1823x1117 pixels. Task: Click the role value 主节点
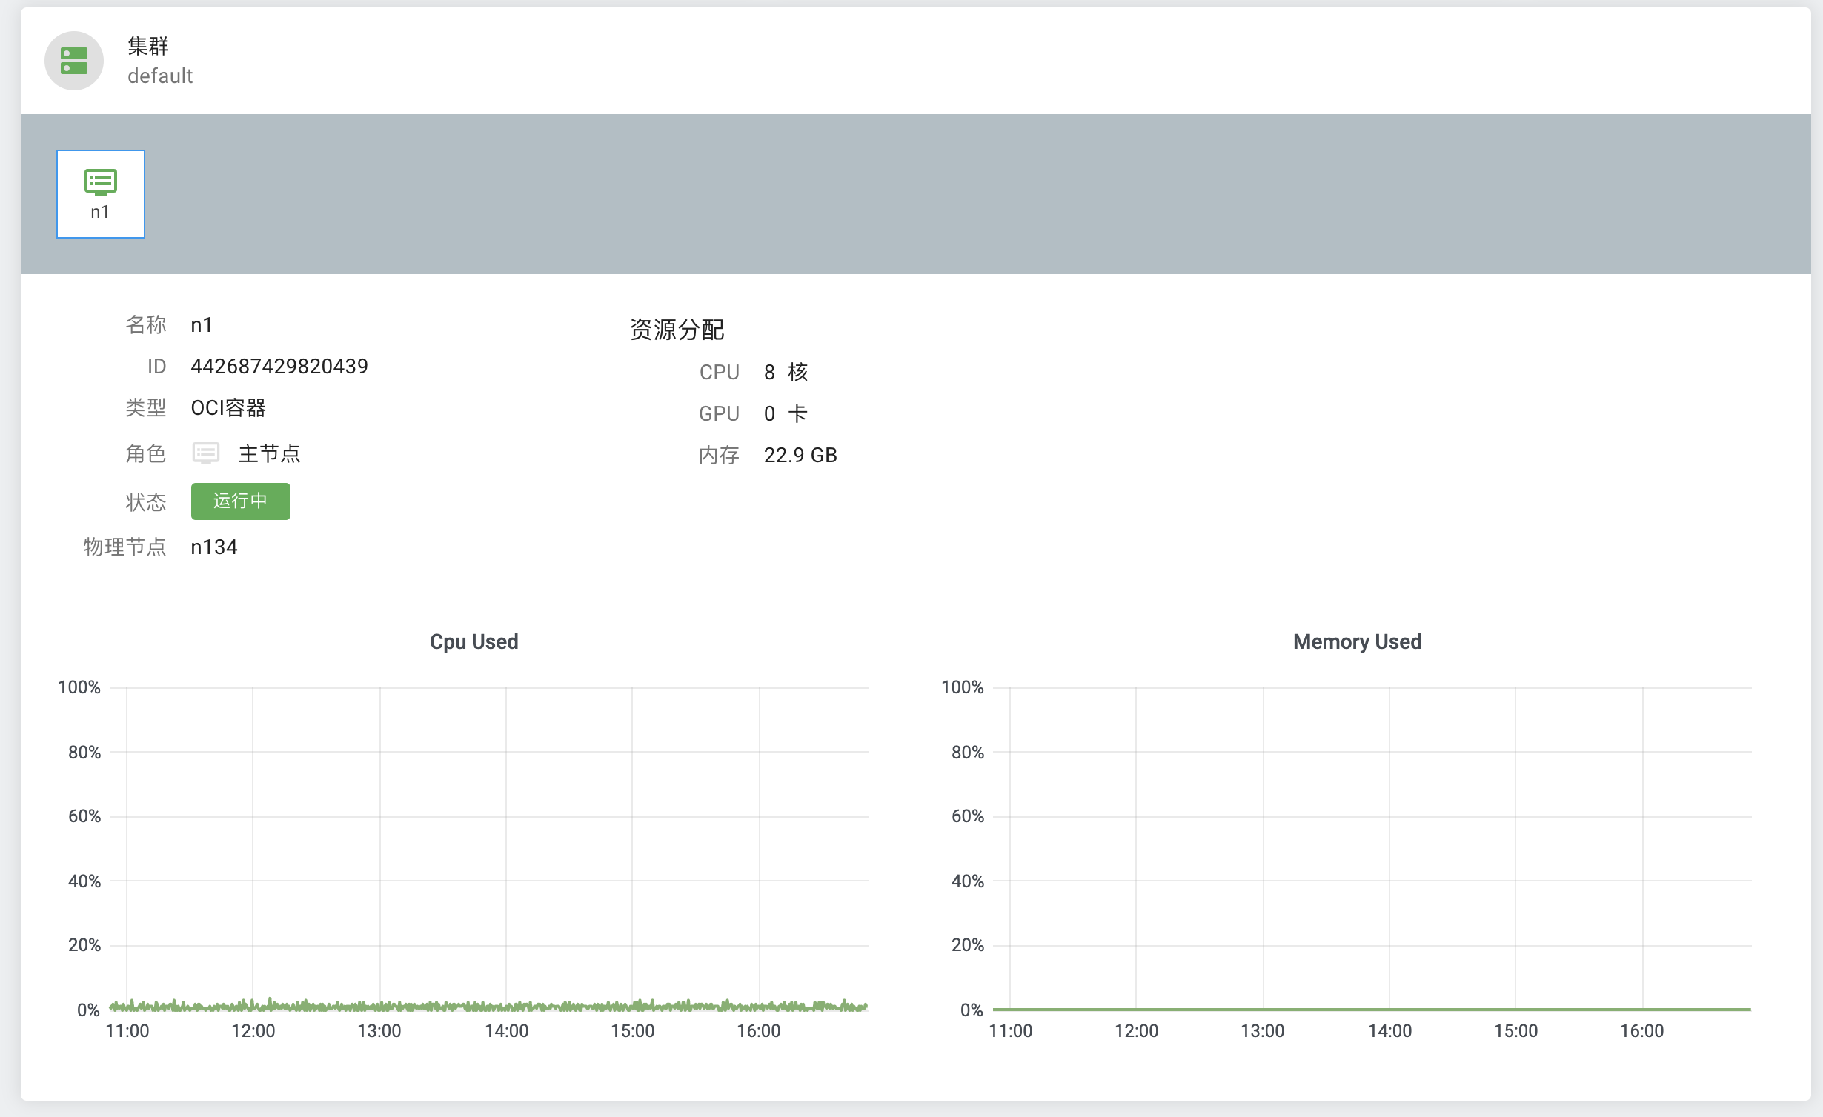[269, 453]
